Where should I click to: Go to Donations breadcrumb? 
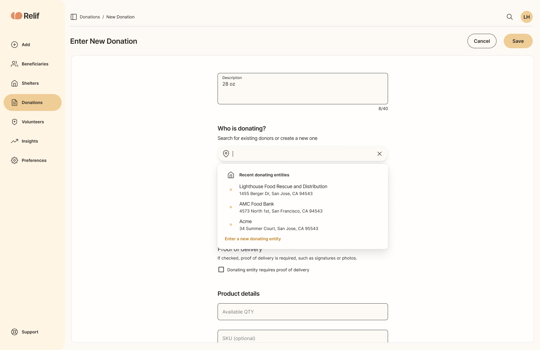tap(90, 17)
